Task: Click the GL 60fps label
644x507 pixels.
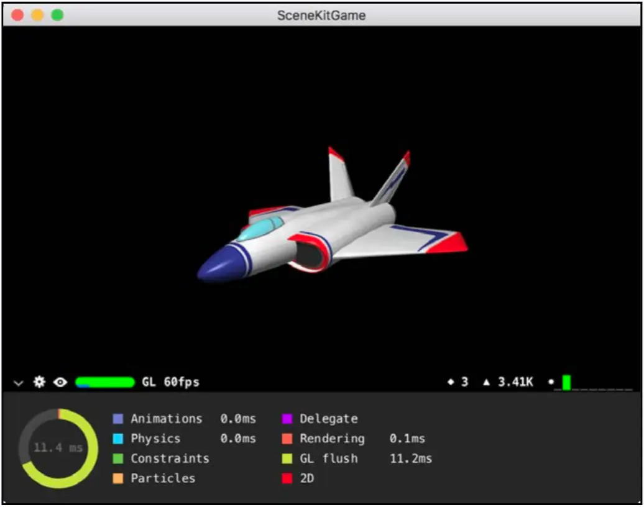Action: click(170, 382)
